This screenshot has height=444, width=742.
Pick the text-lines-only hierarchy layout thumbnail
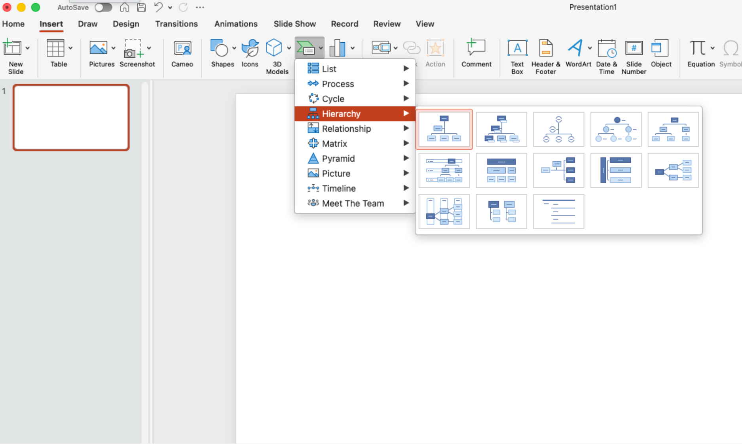(x=558, y=212)
